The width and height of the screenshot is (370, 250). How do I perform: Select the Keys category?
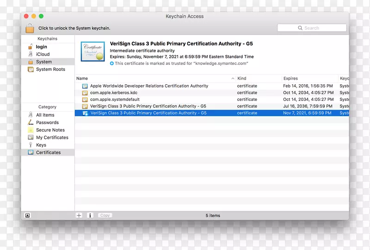tap(41, 145)
